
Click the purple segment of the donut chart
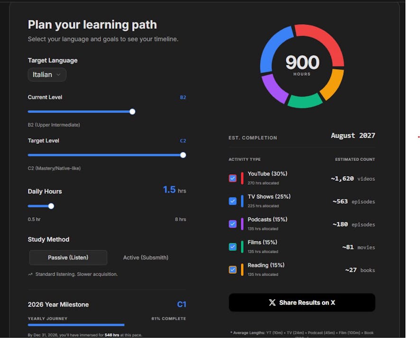tap(274, 89)
